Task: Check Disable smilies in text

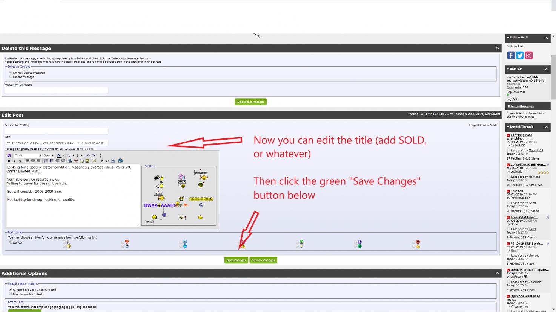Action: click(x=11, y=294)
